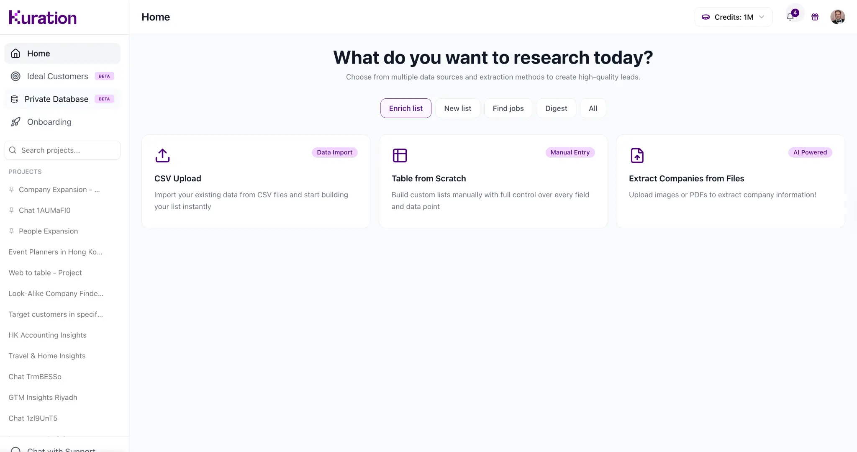Expand the Credits: 1M dropdown
The height and width of the screenshot is (452, 857).
tap(733, 17)
